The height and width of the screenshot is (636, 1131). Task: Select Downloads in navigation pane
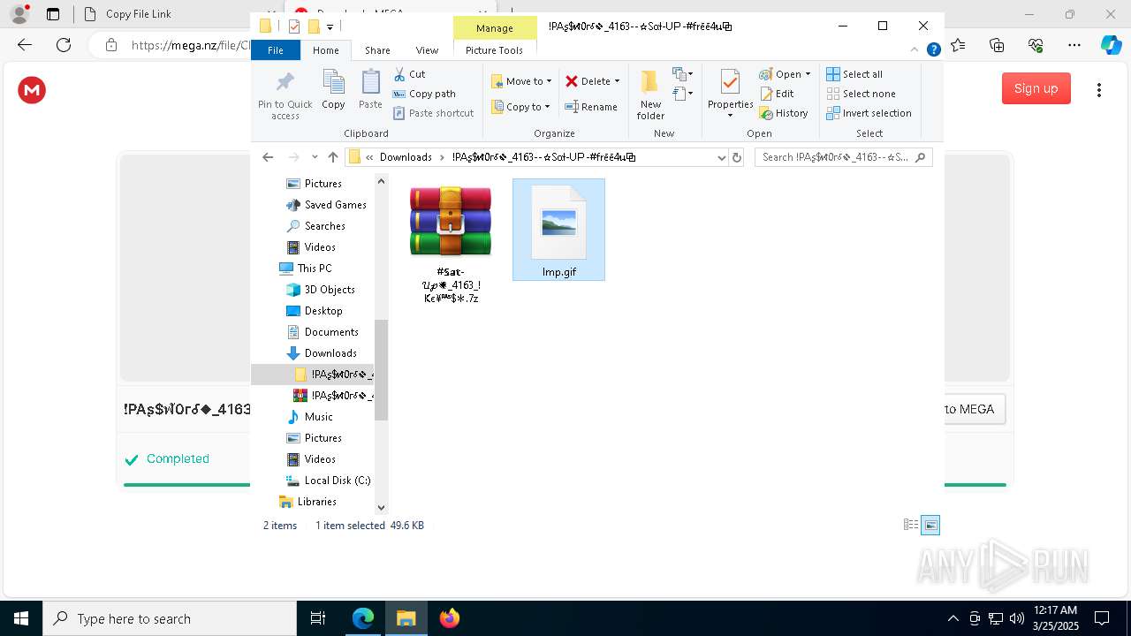pos(322,353)
